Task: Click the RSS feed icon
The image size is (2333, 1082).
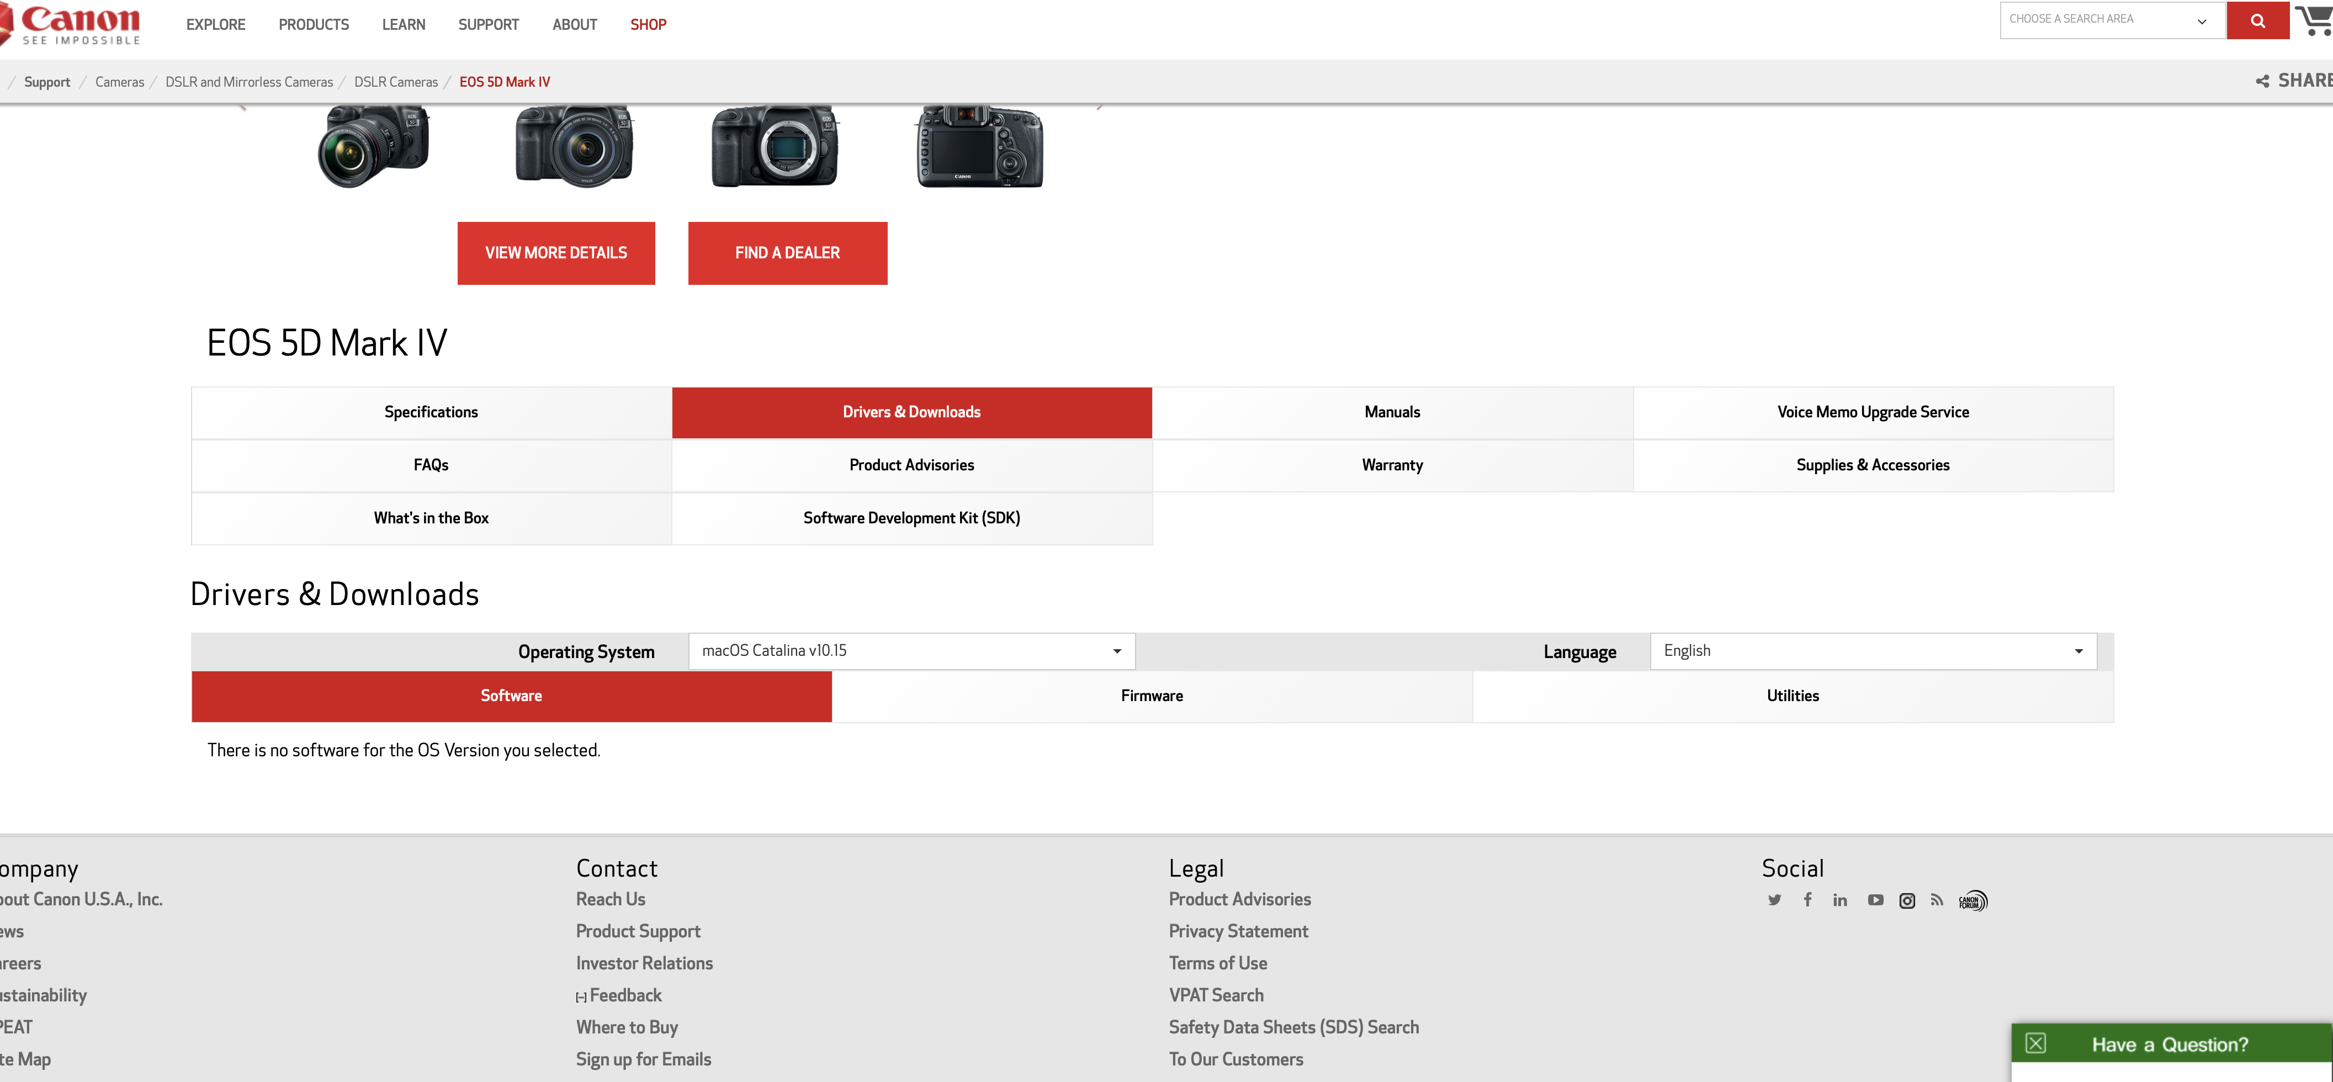Action: pos(1936,900)
